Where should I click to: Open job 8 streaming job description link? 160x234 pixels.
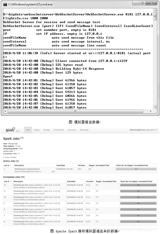(x=37, y=210)
